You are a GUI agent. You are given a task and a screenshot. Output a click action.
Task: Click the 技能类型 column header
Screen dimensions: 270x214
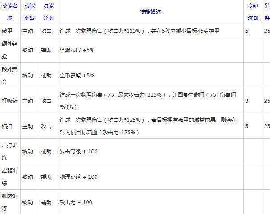[x=29, y=12]
